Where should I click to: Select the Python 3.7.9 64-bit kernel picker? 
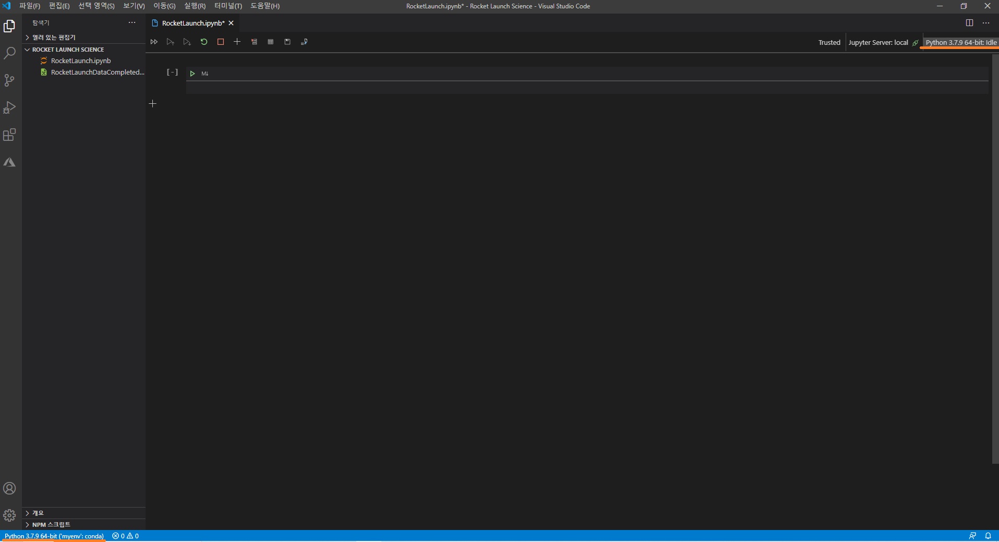point(961,43)
